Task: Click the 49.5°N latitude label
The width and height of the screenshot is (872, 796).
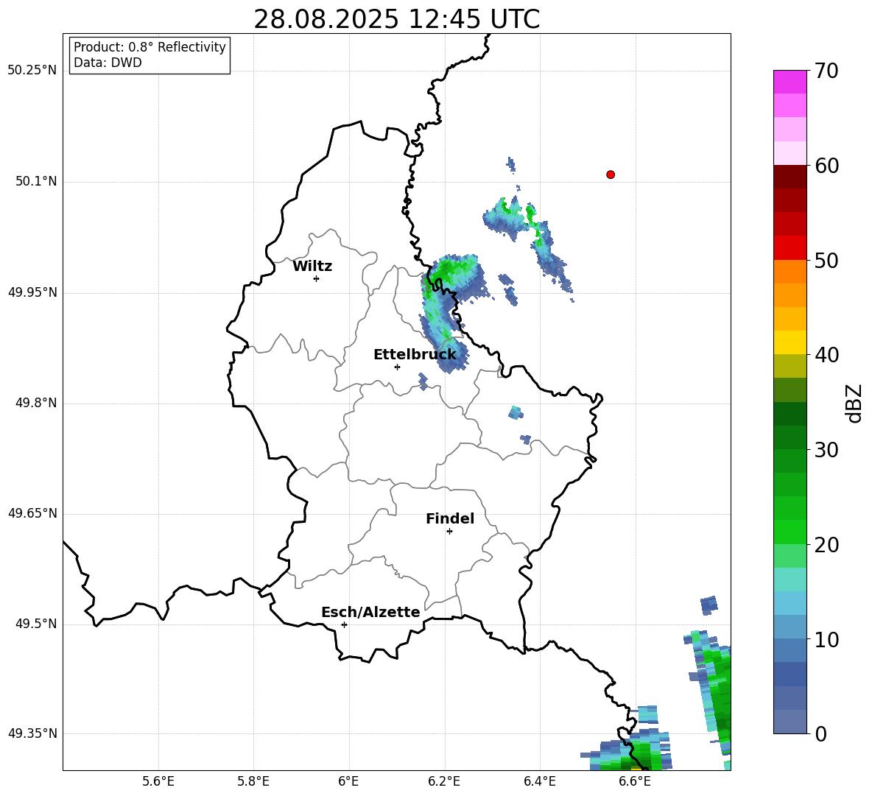Action: click(x=36, y=624)
